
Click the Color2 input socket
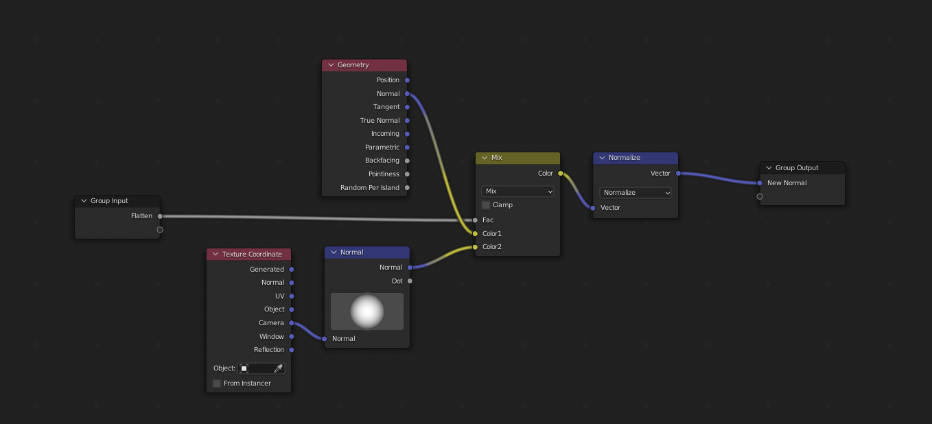(475, 247)
